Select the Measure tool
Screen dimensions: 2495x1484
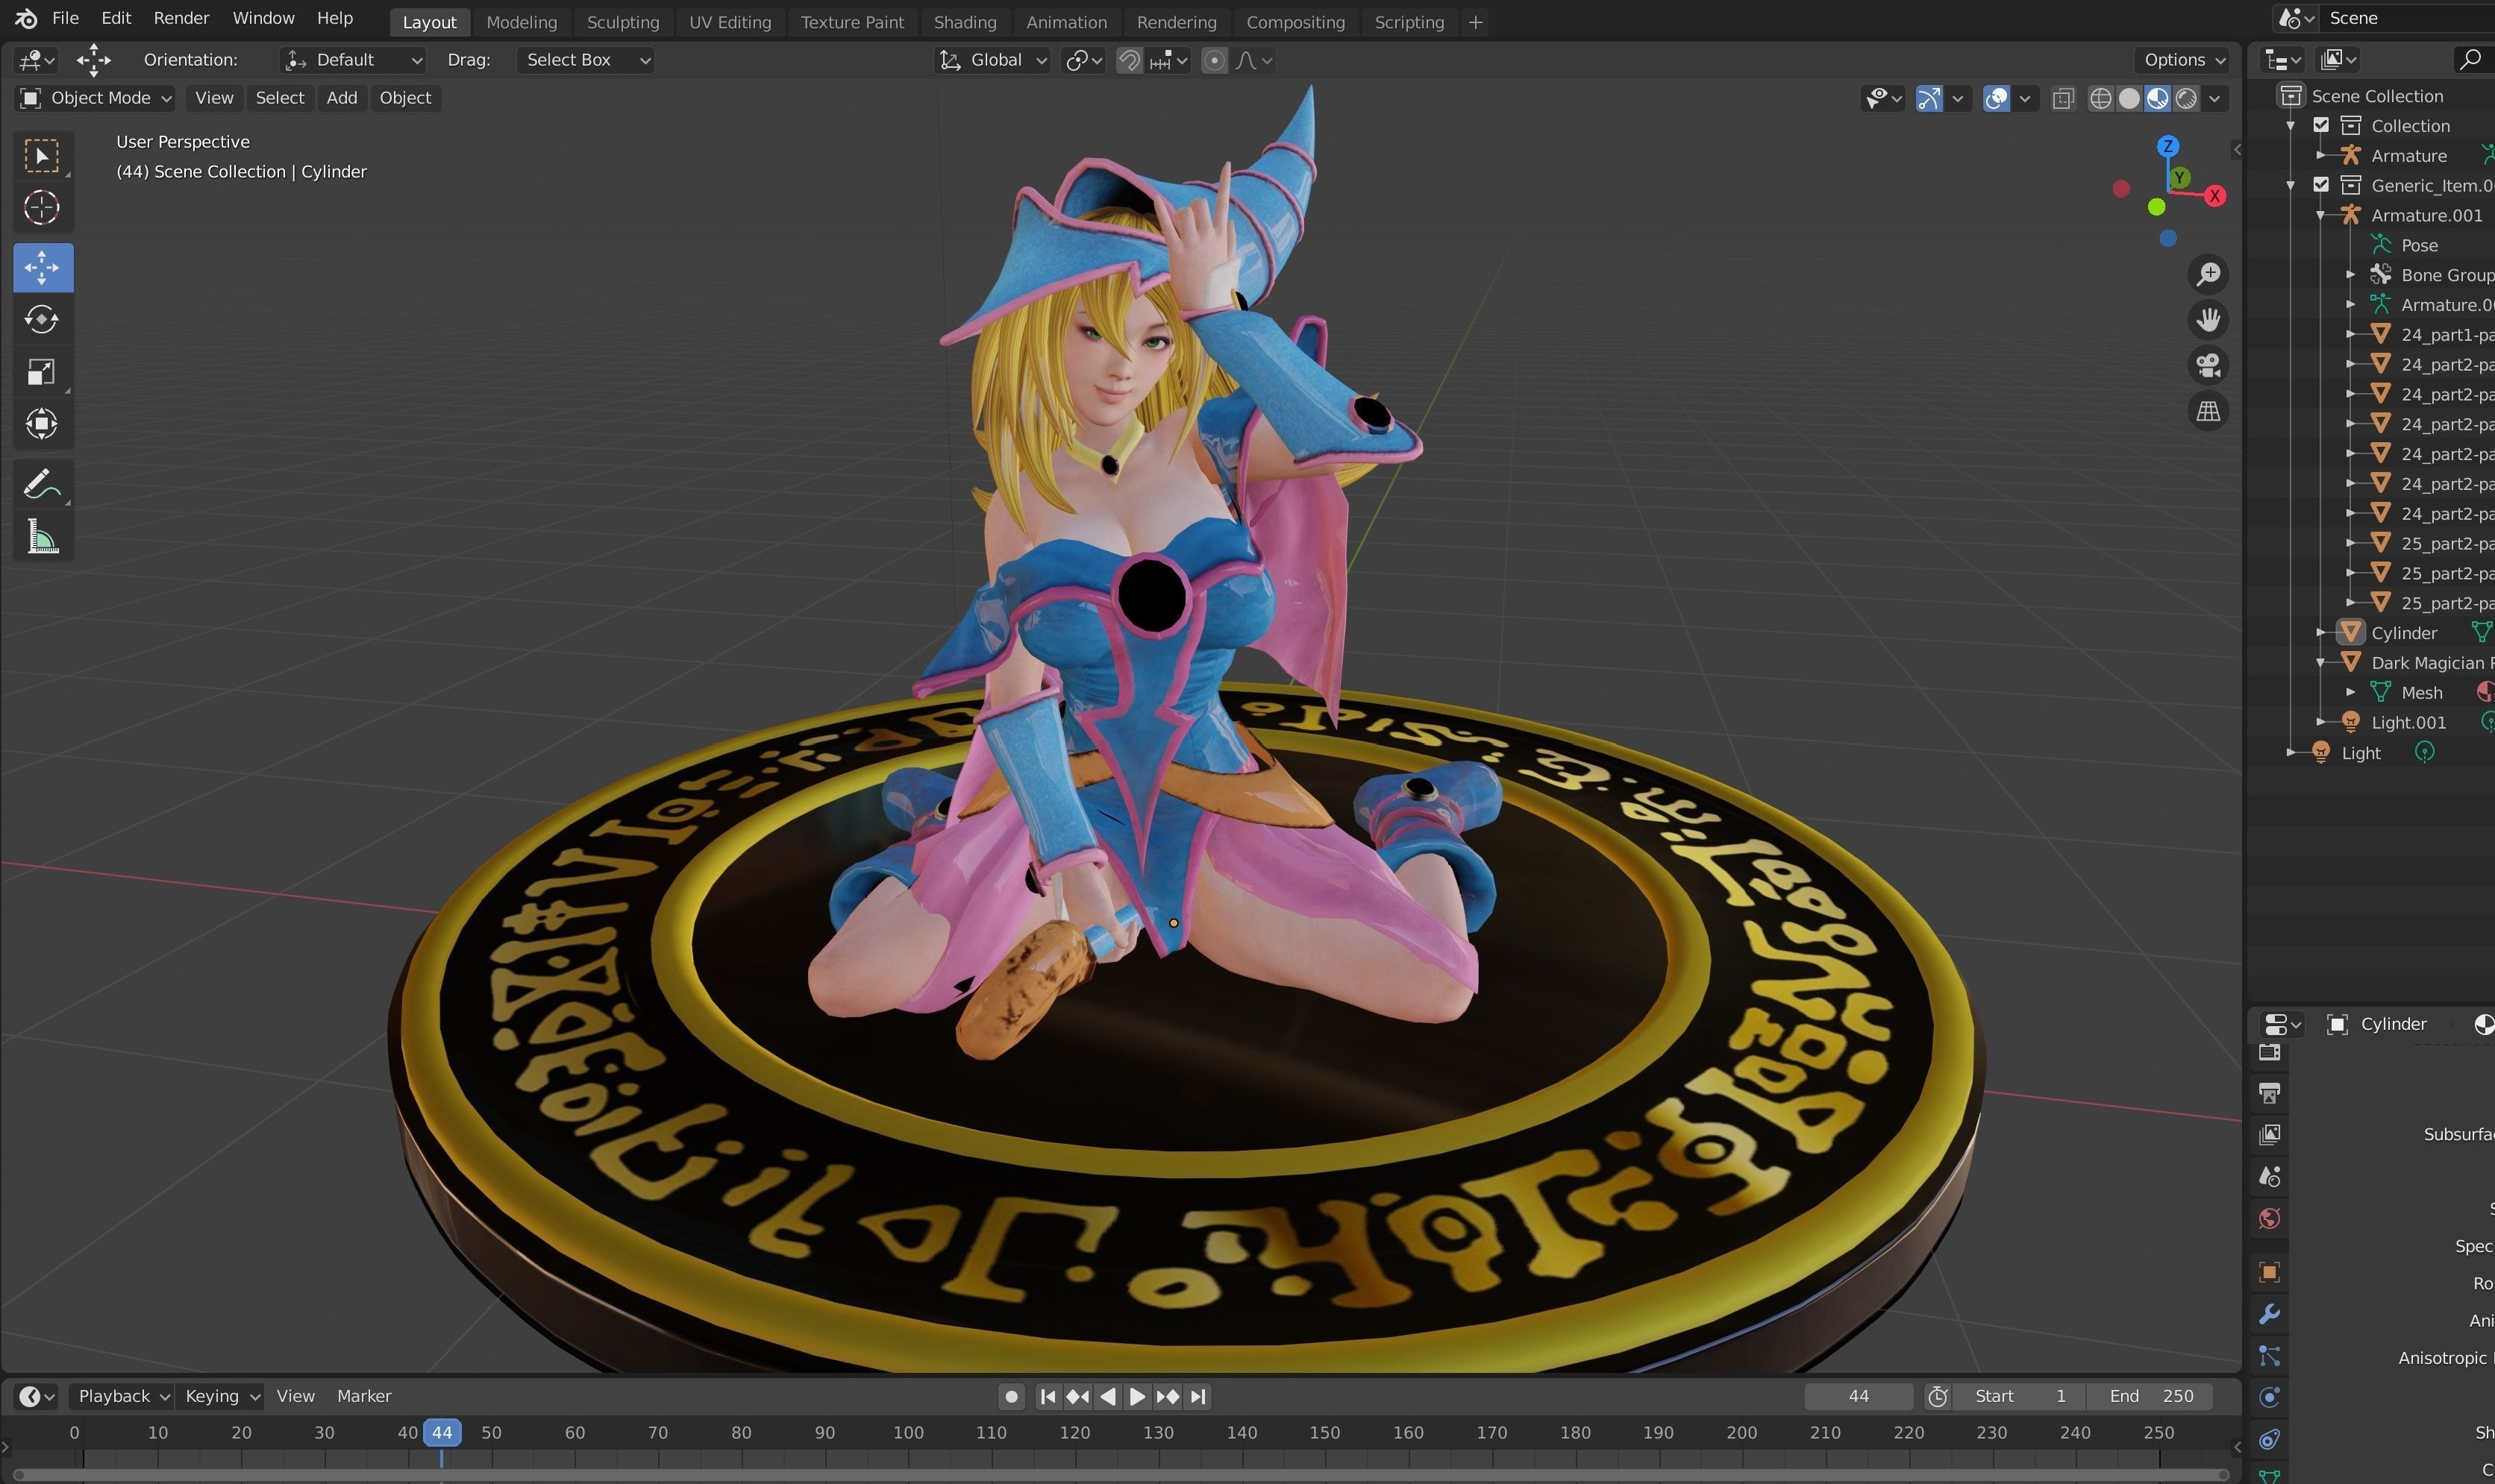coord(42,538)
